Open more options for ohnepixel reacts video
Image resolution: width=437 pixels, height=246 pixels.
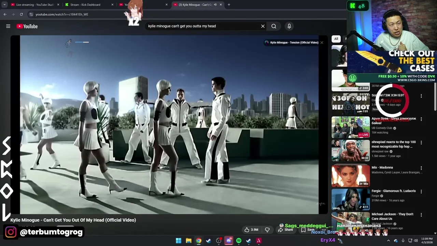[421, 142]
